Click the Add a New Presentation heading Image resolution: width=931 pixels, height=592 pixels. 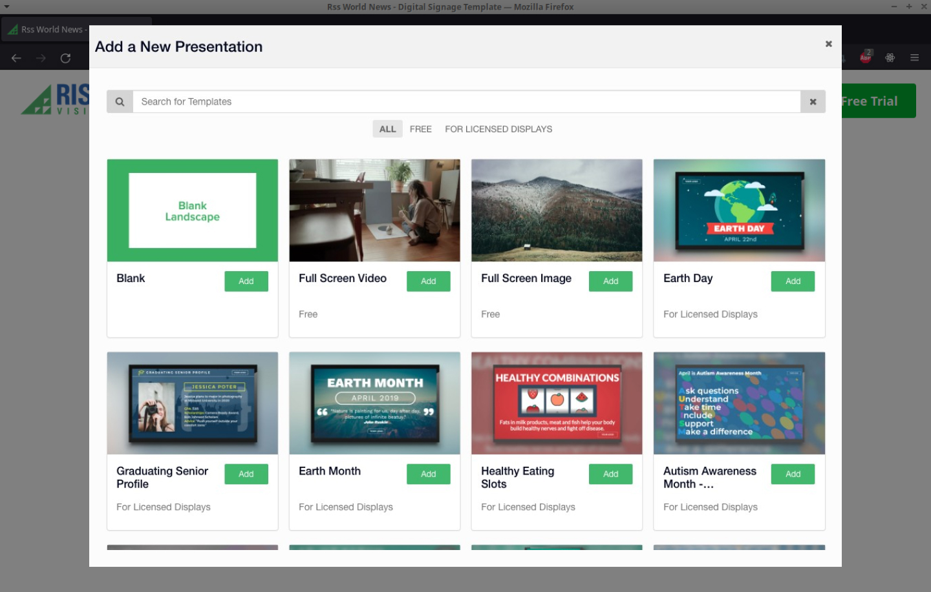[179, 47]
